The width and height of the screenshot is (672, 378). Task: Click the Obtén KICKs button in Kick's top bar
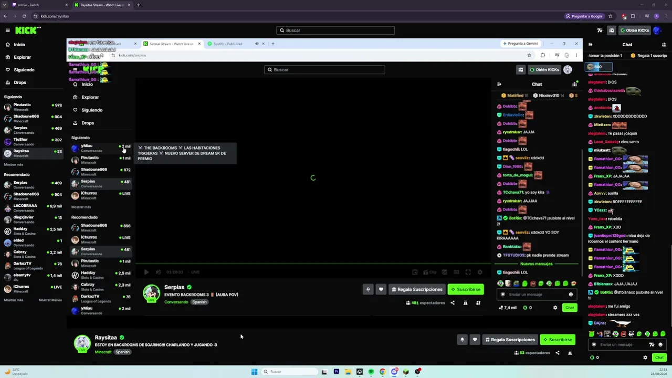pyautogui.click(x=635, y=30)
